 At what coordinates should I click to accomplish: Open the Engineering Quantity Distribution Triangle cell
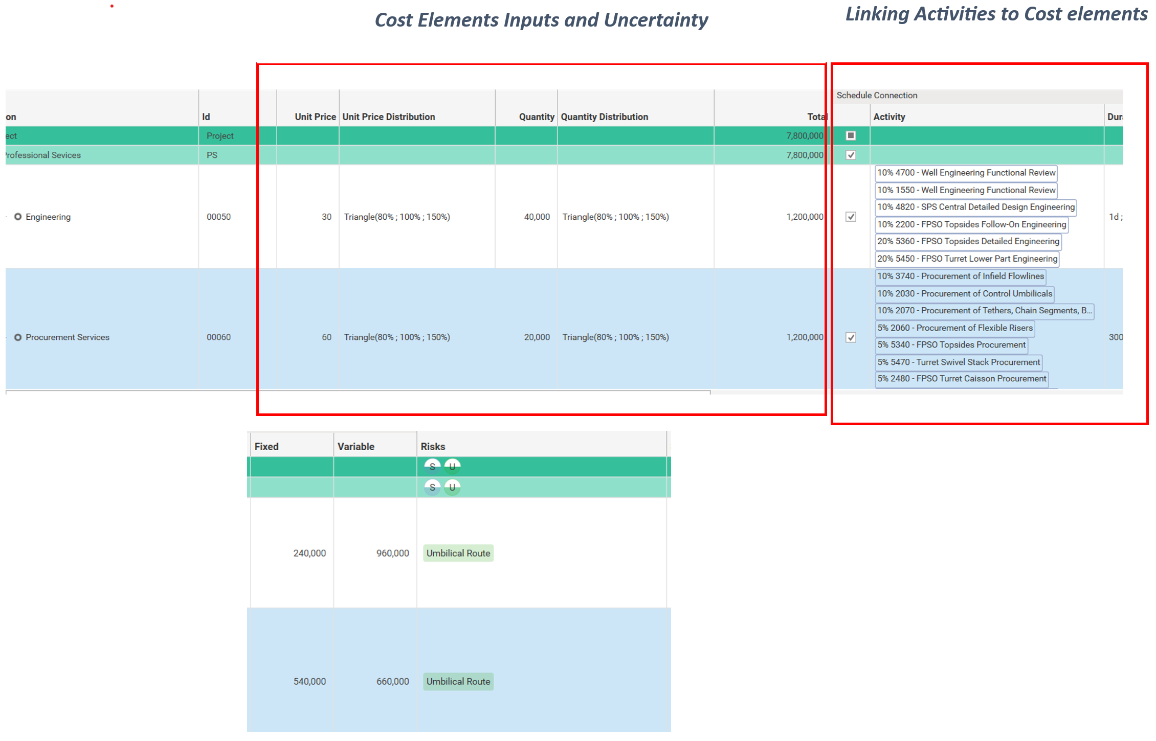(x=615, y=217)
